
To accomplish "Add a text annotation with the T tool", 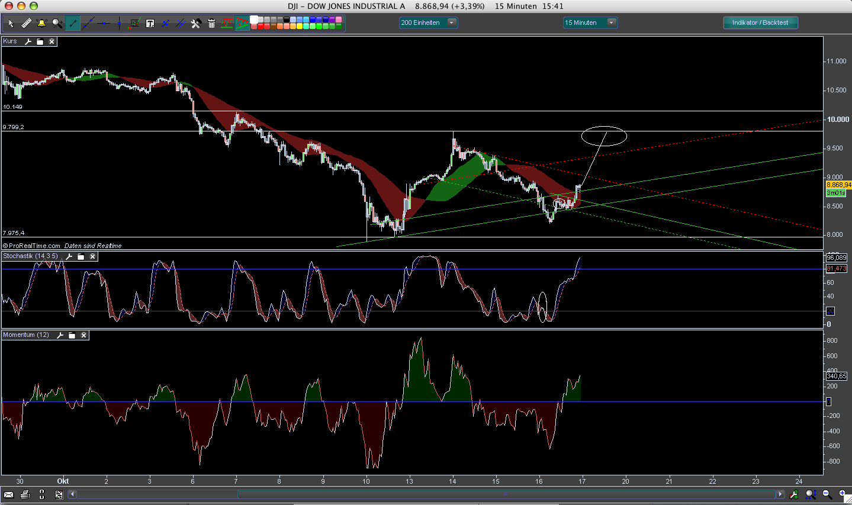I will (150, 23).
